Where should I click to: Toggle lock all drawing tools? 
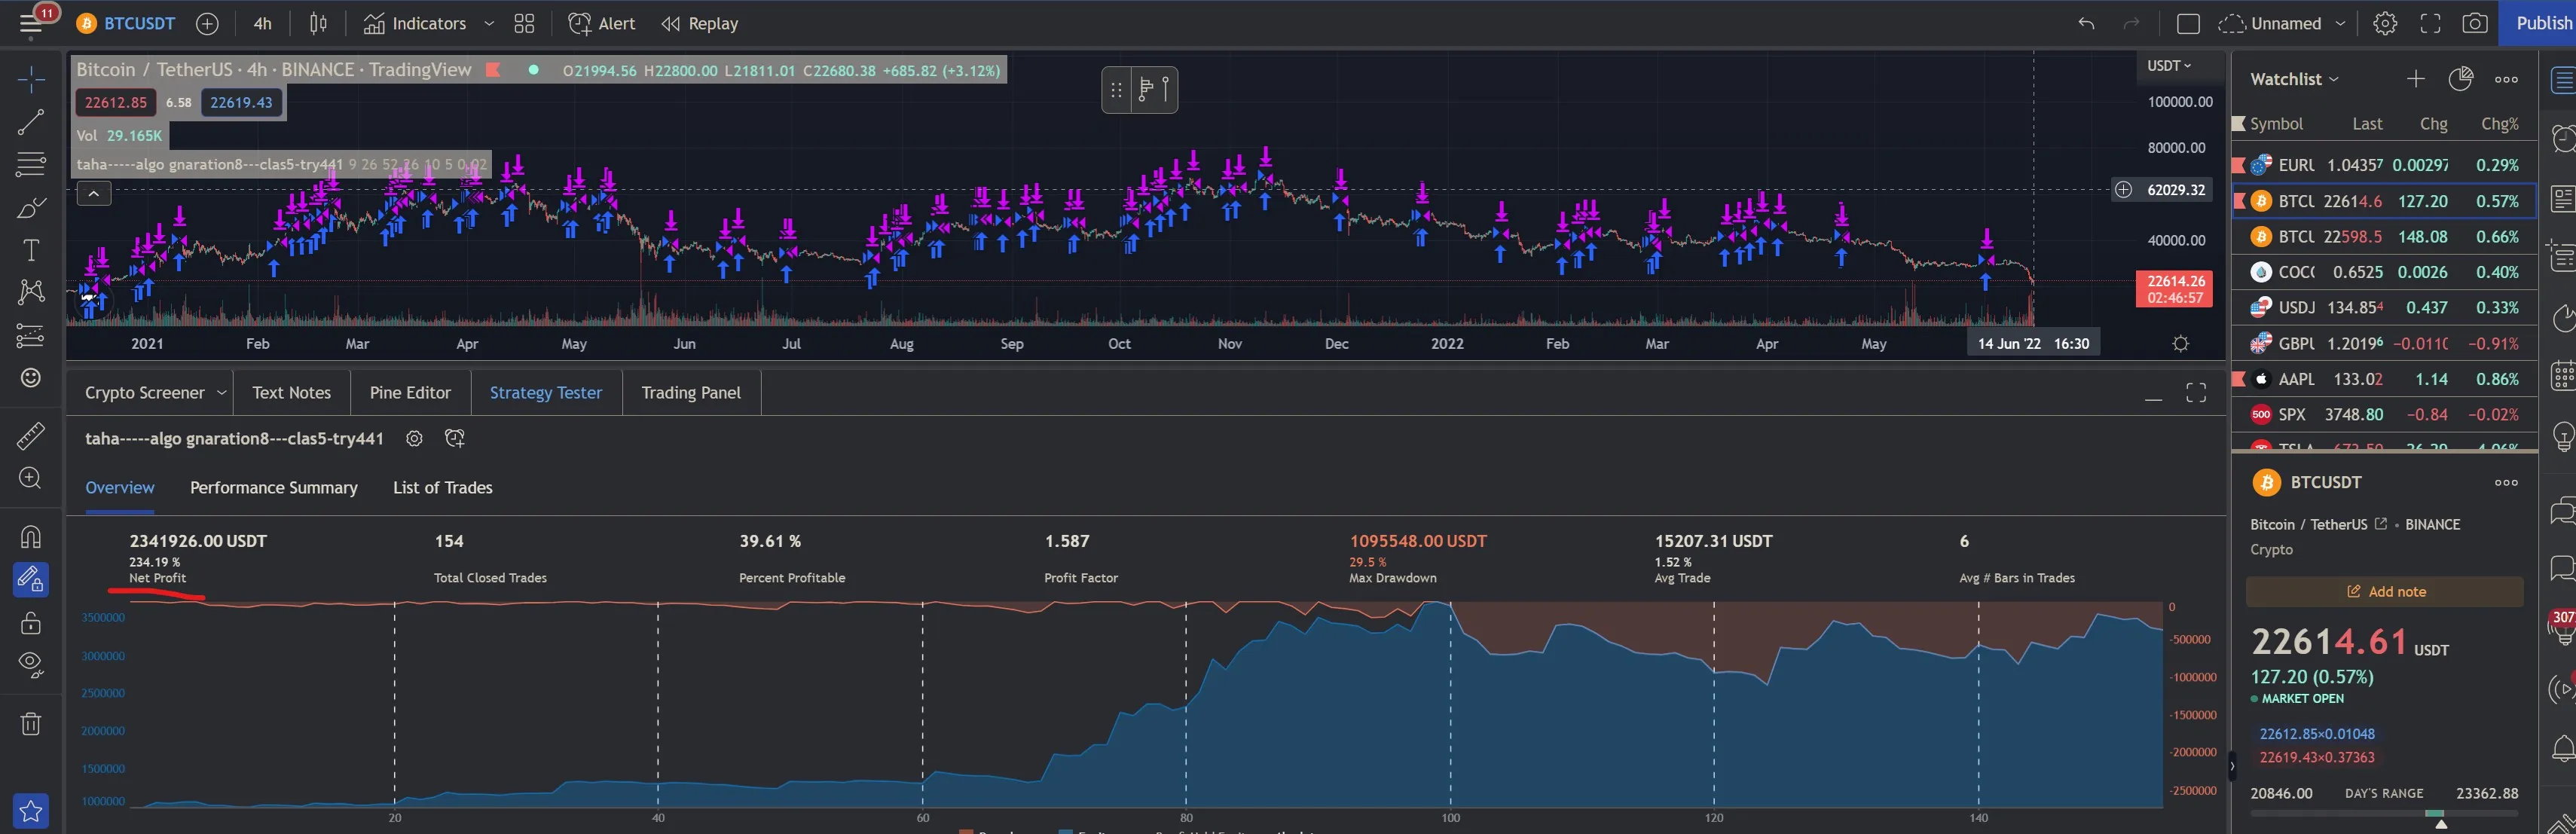coord(31,623)
